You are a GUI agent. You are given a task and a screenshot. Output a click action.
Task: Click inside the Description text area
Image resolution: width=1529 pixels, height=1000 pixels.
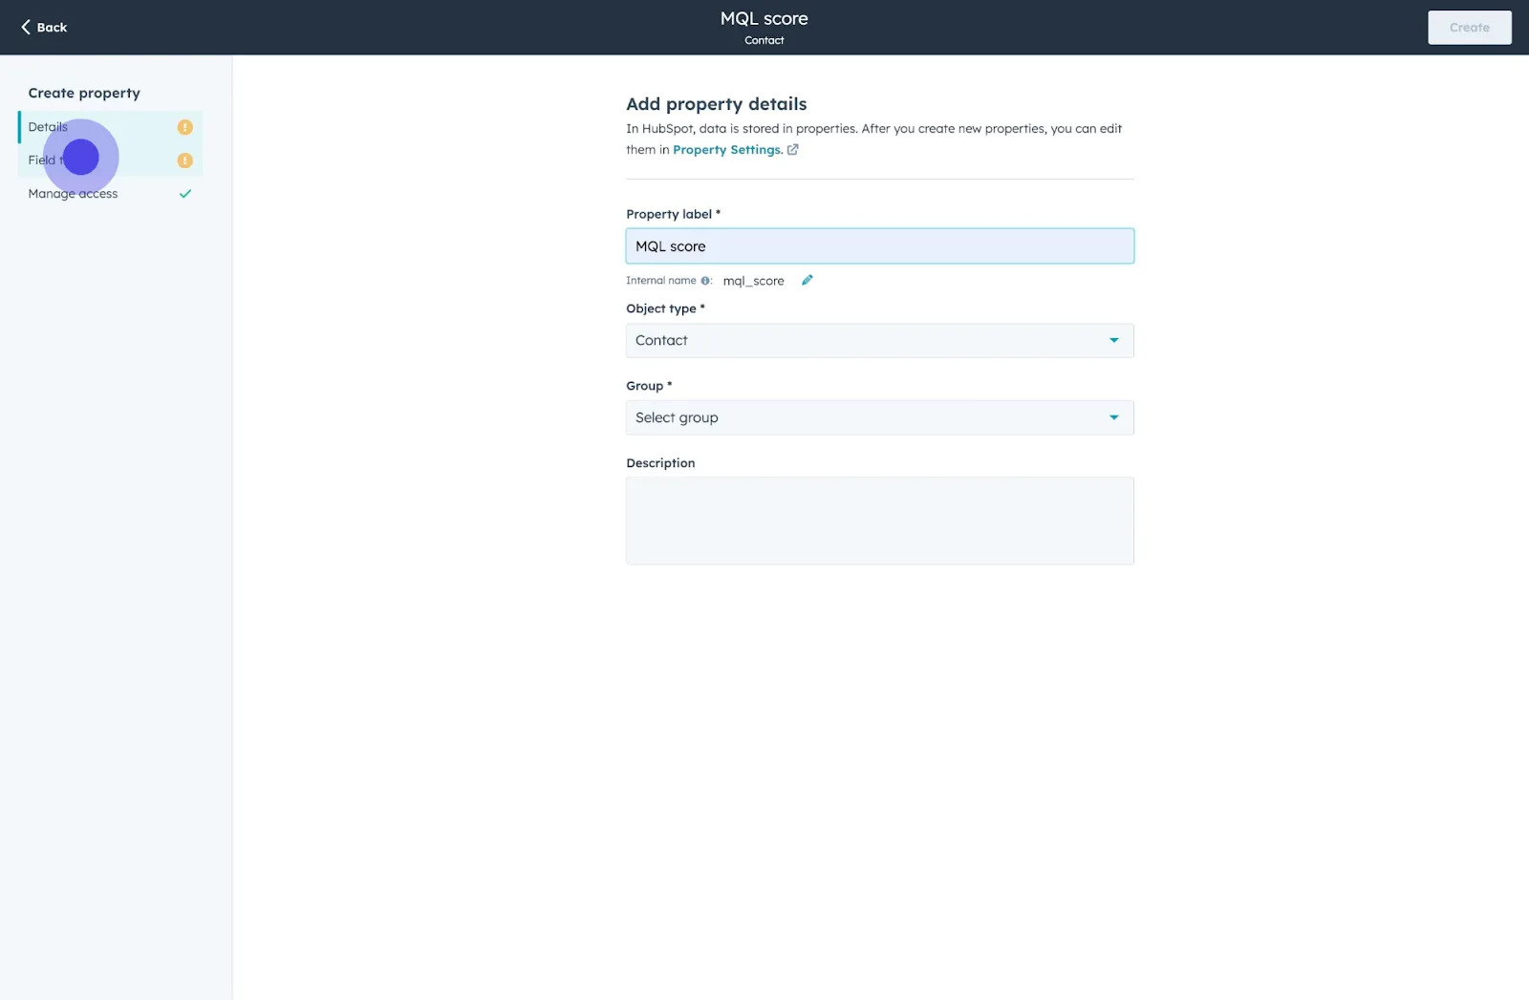point(879,521)
